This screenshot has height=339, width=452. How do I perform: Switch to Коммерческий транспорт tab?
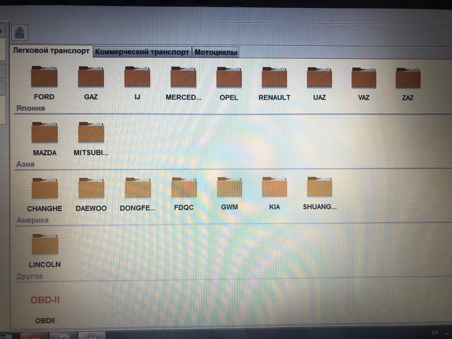(142, 52)
